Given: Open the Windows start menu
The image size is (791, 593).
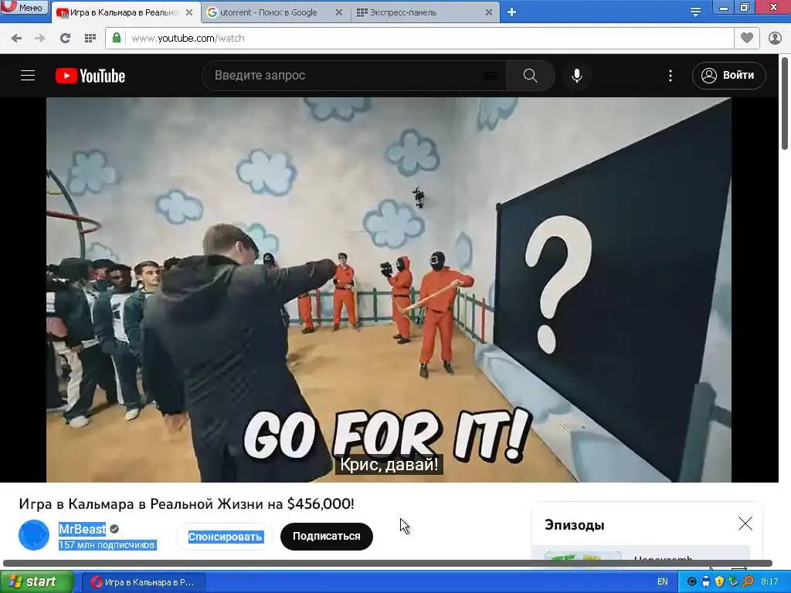Looking at the screenshot, I should (x=37, y=582).
